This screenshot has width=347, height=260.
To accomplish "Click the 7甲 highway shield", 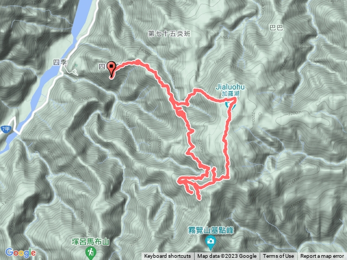I will [6, 129].
